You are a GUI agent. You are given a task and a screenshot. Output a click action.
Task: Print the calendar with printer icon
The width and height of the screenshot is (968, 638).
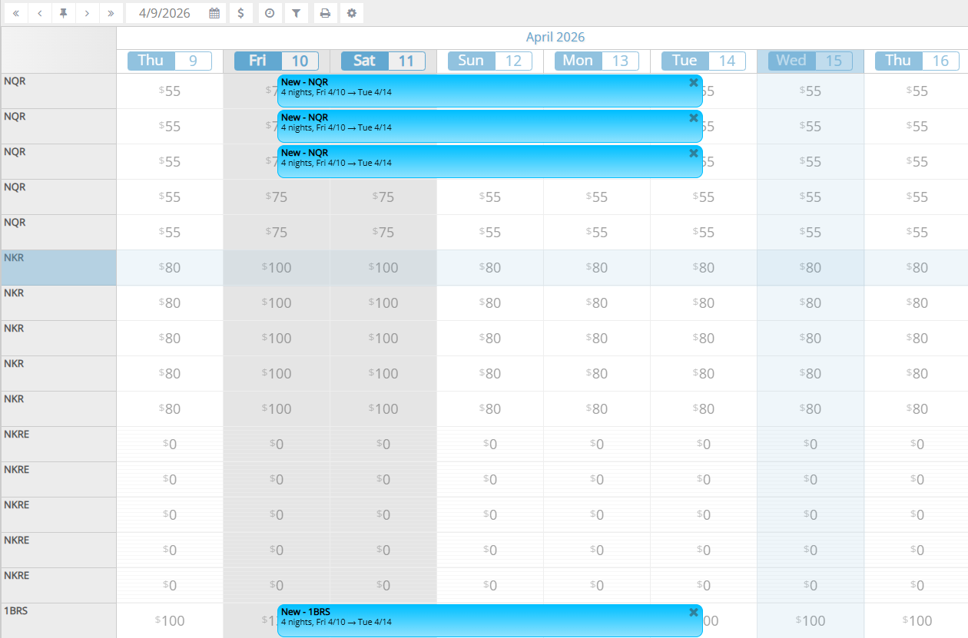[x=326, y=13]
